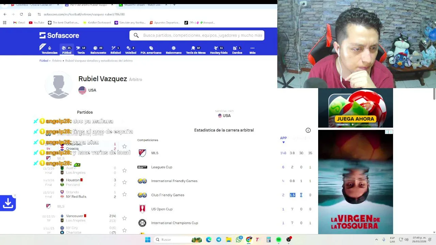This screenshot has width=436, height=245.
Task: Sort the table by the APP column
Action: (x=283, y=139)
